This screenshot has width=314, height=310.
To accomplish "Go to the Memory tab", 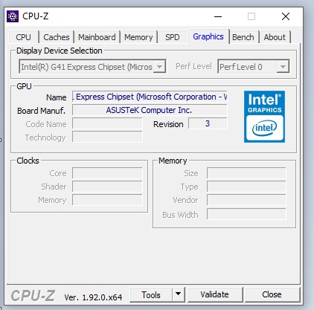I will pyautogui.click(x=138, y=37).
